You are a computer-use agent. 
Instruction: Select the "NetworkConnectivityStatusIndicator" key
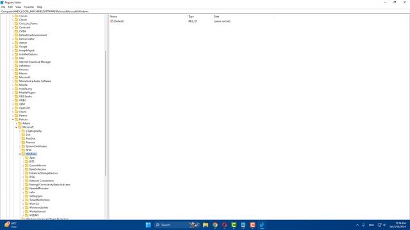tap(50, 185)
